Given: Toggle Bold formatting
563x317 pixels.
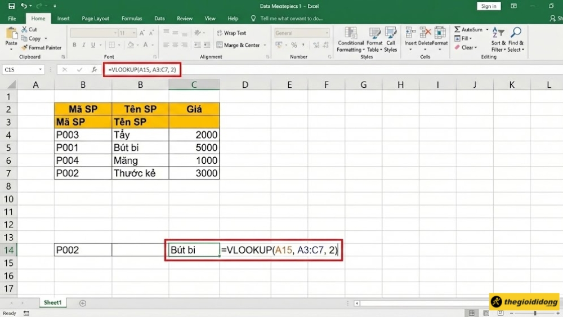Looking at the screenshot, I should click(x=74, y=45).
